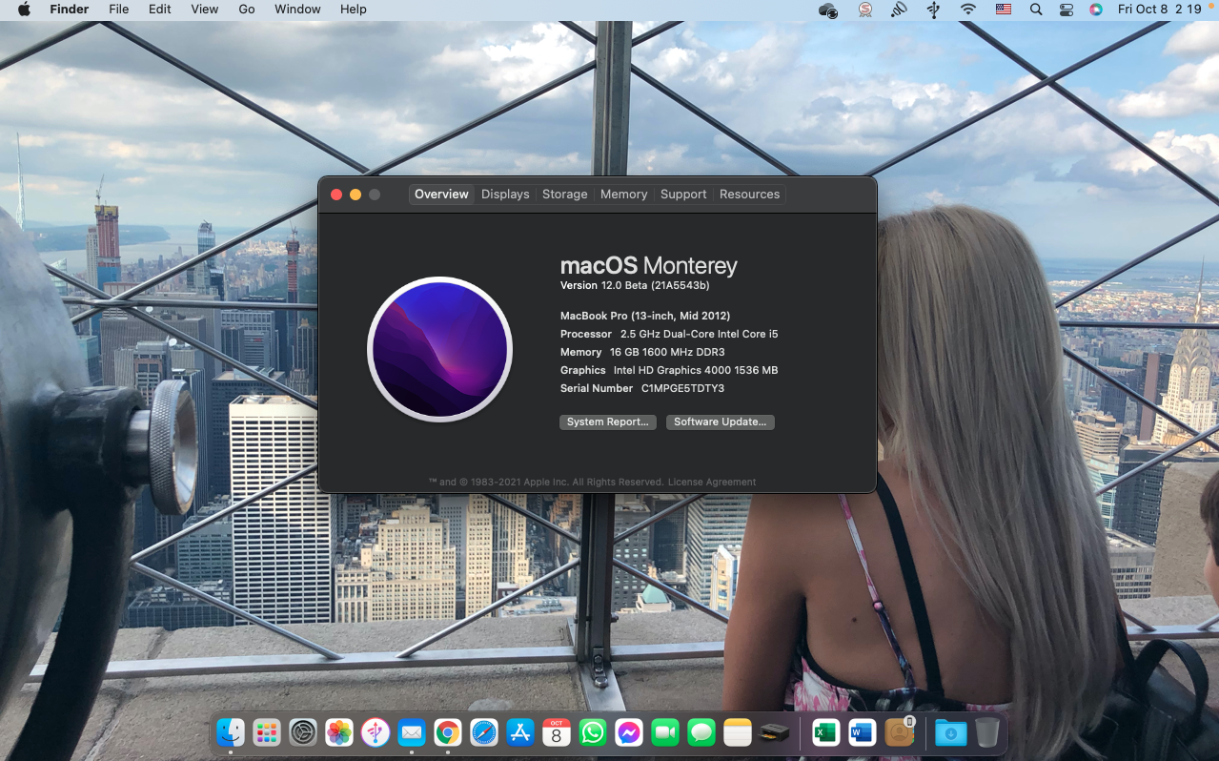The width and height of the screenshot is (1219, 761).
Task: Open the red S badge menu bar icon
Action: click(864, 10)
